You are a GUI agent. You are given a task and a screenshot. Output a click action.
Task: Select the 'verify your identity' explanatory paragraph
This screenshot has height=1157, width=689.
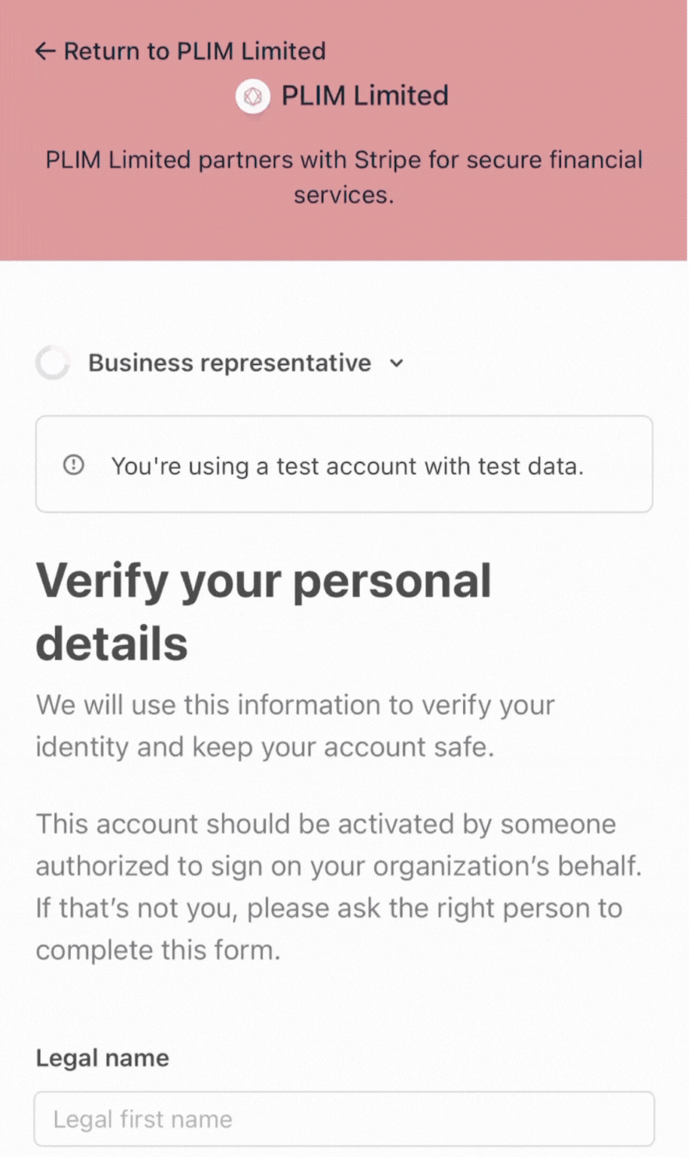[295, 726]
